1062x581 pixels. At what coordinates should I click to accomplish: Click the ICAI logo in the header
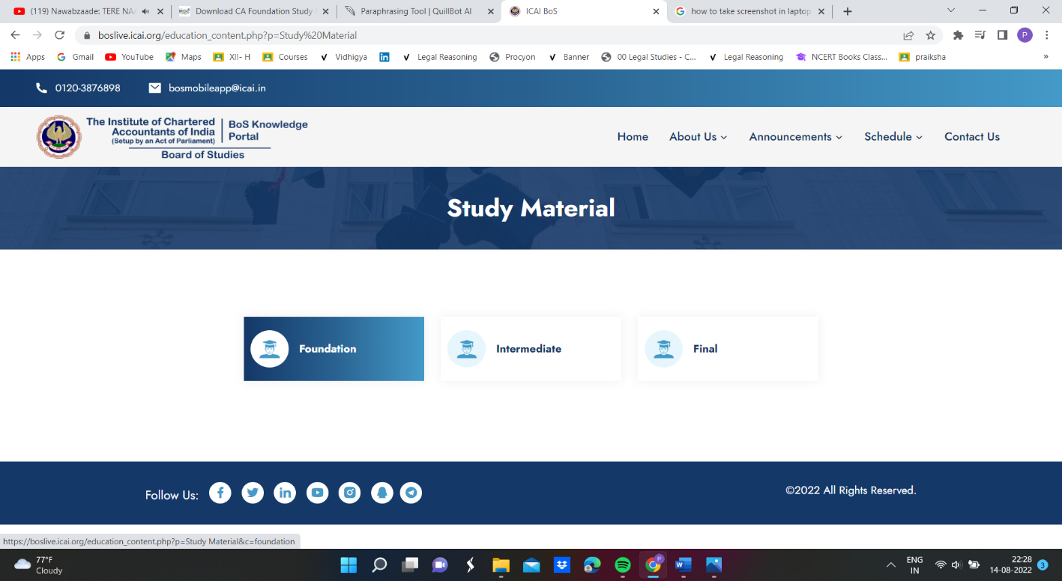coord(58,136)
